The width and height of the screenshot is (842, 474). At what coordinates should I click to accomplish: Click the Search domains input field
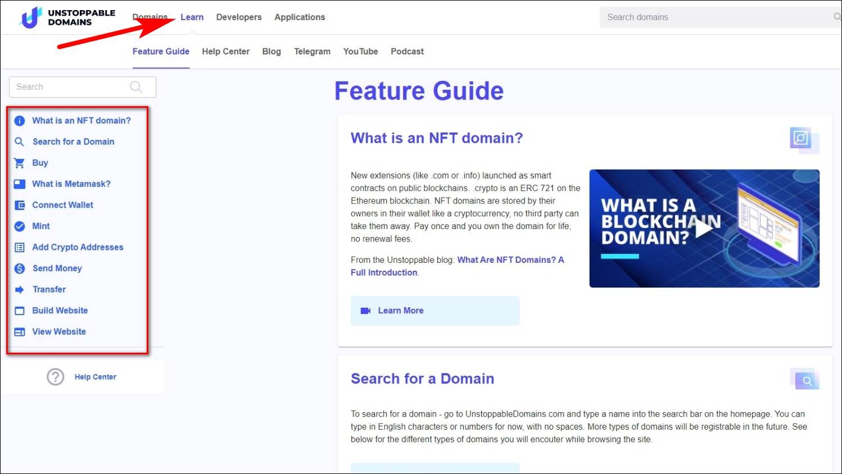721,17
